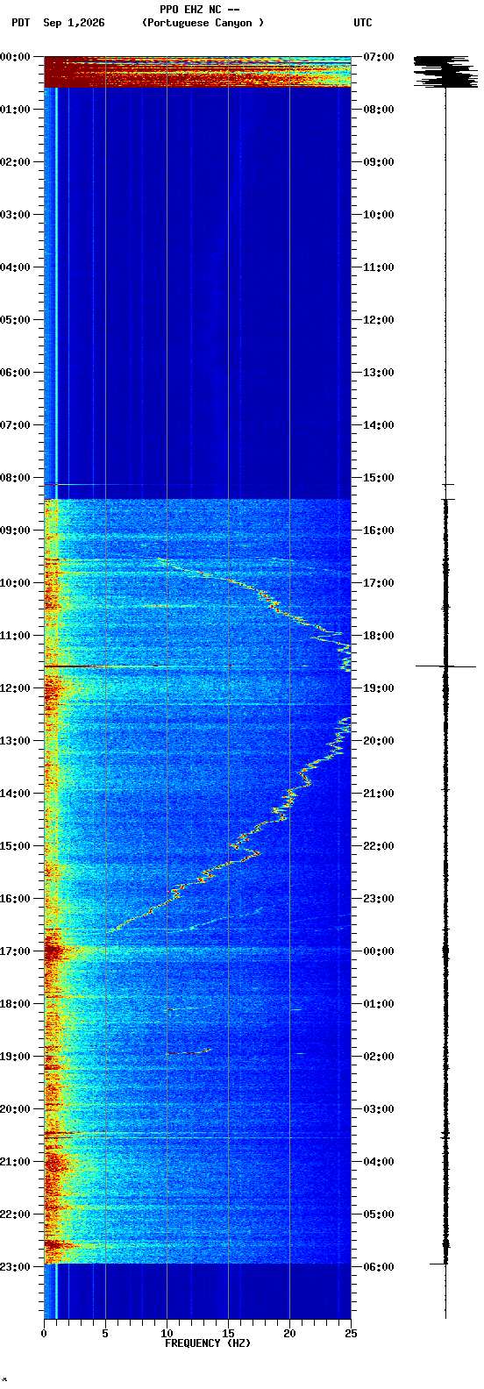Click the station title 'PPO EHZ NC --'
Image resolution: width=484 pixels, height=1389 pixels.
pyautogui.click(x=200, y=10)
